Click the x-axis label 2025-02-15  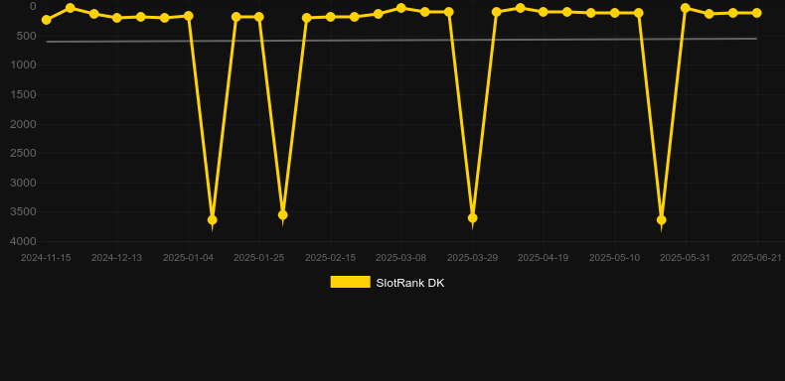point(331,258)
